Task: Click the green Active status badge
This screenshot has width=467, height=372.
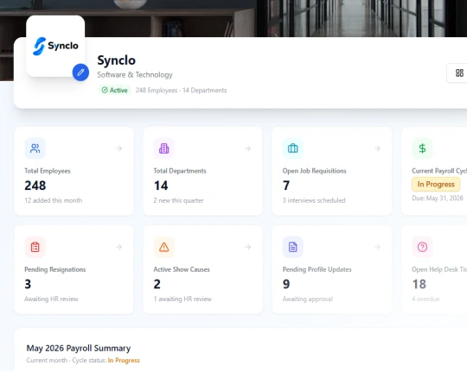Action: tap(115, 90)
